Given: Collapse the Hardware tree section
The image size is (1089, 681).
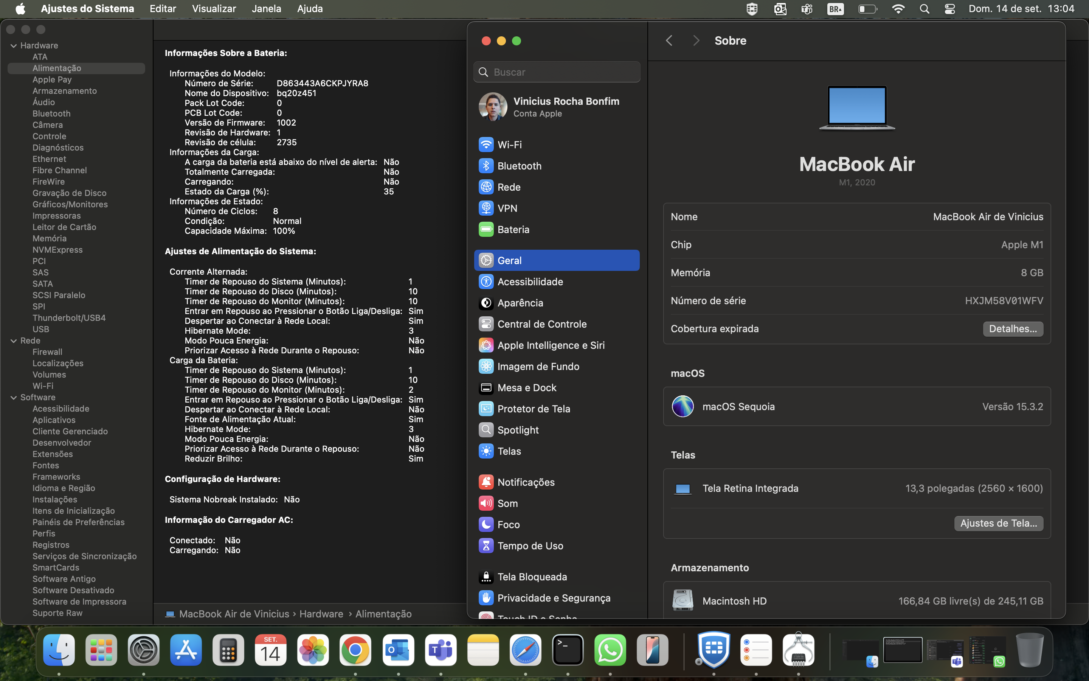Looking at the screenshot, I should click(x=14, y=45).
